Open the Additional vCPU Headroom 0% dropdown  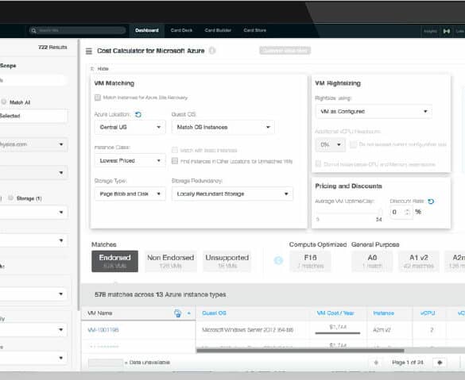(x=331, y=144)
